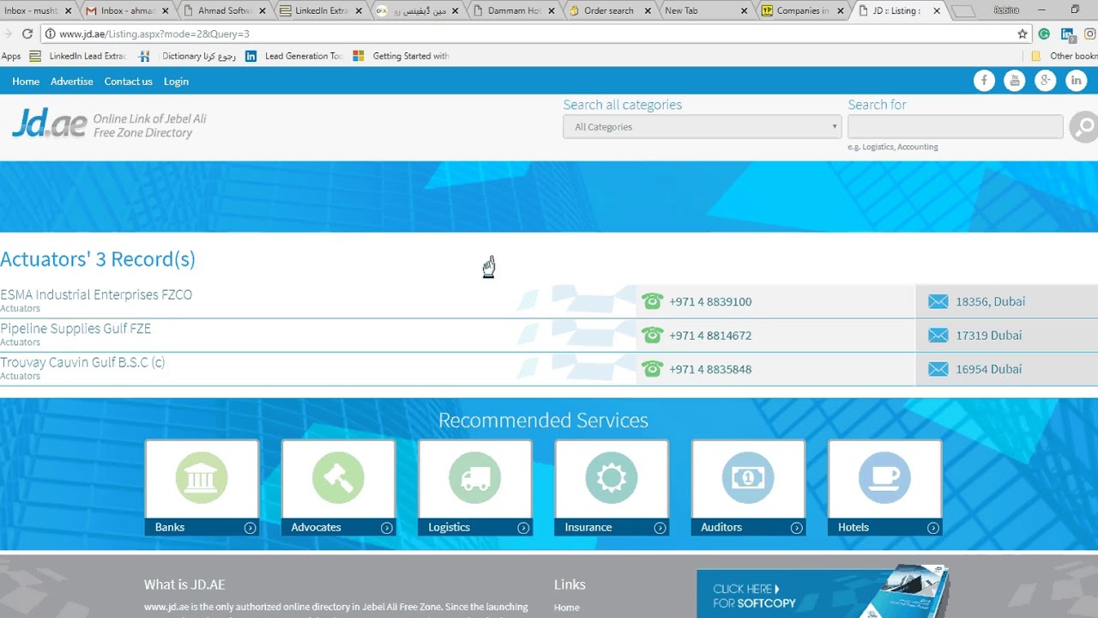Click the Search for input field
Screen dimensions: 1098x618
tap(956, 127)
